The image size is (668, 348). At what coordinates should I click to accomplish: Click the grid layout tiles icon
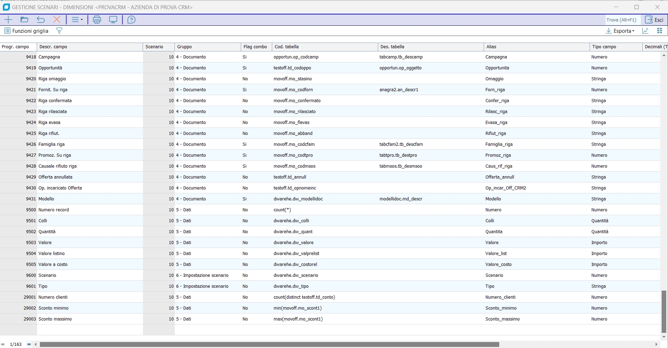(x=660, y=31)
